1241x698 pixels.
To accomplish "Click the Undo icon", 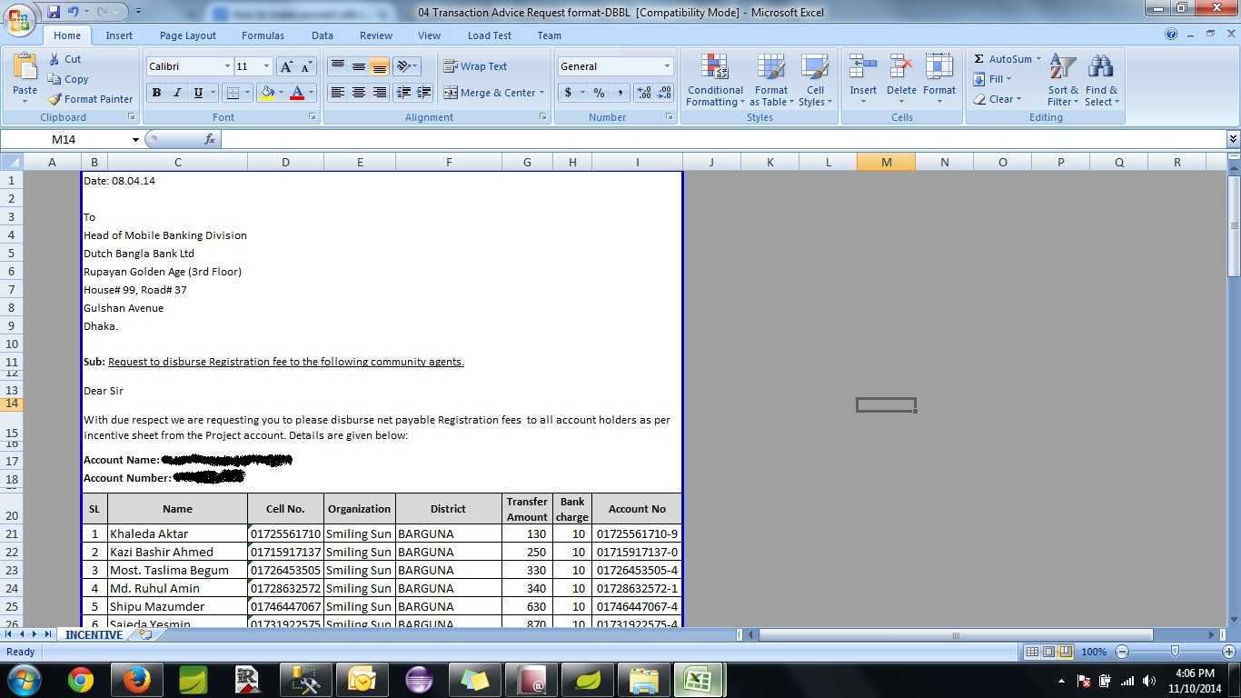I will point(73,12).
